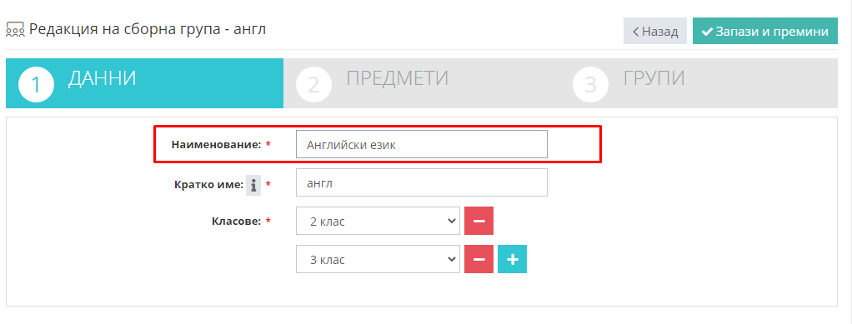Click the step 3 circle for ГРУПИ
The height and width of the screenshot is (324, 852).
point(590,85)
